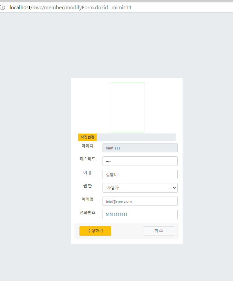Click the 전화번호 field with 01011111111

140,214
